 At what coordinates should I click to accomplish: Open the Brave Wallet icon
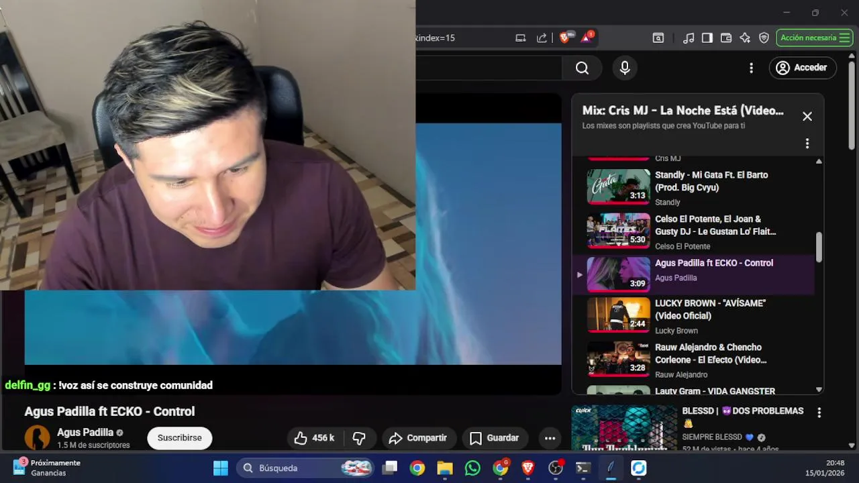[x=725, y=38]
